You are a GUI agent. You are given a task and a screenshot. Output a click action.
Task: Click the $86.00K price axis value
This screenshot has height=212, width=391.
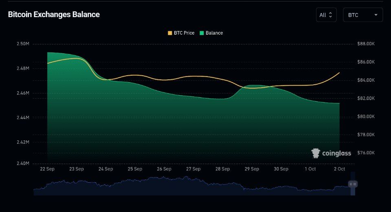(x=366, y=62)
